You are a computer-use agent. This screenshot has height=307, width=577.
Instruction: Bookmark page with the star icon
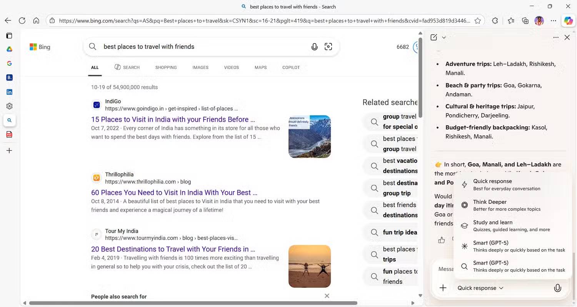pos(477,21)
